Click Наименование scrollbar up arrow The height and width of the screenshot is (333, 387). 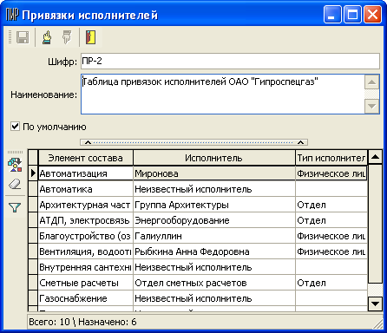click(x=371, y=82)
